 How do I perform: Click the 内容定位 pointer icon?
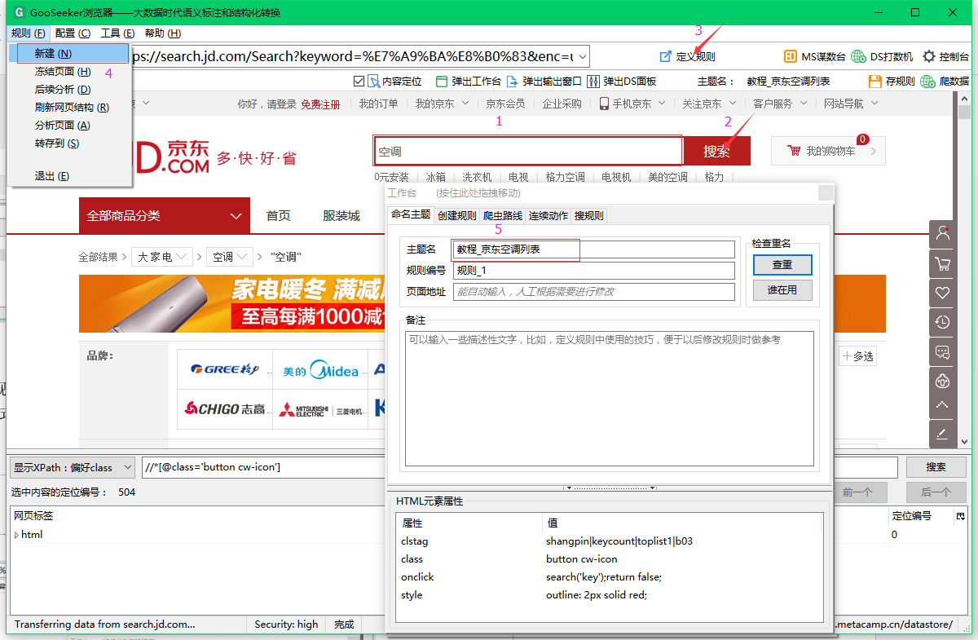coord(374,82)
